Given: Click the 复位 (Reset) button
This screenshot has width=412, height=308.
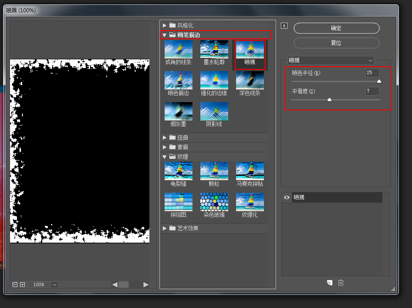Looking at the screenshot, I should click(x=336, y=43).
